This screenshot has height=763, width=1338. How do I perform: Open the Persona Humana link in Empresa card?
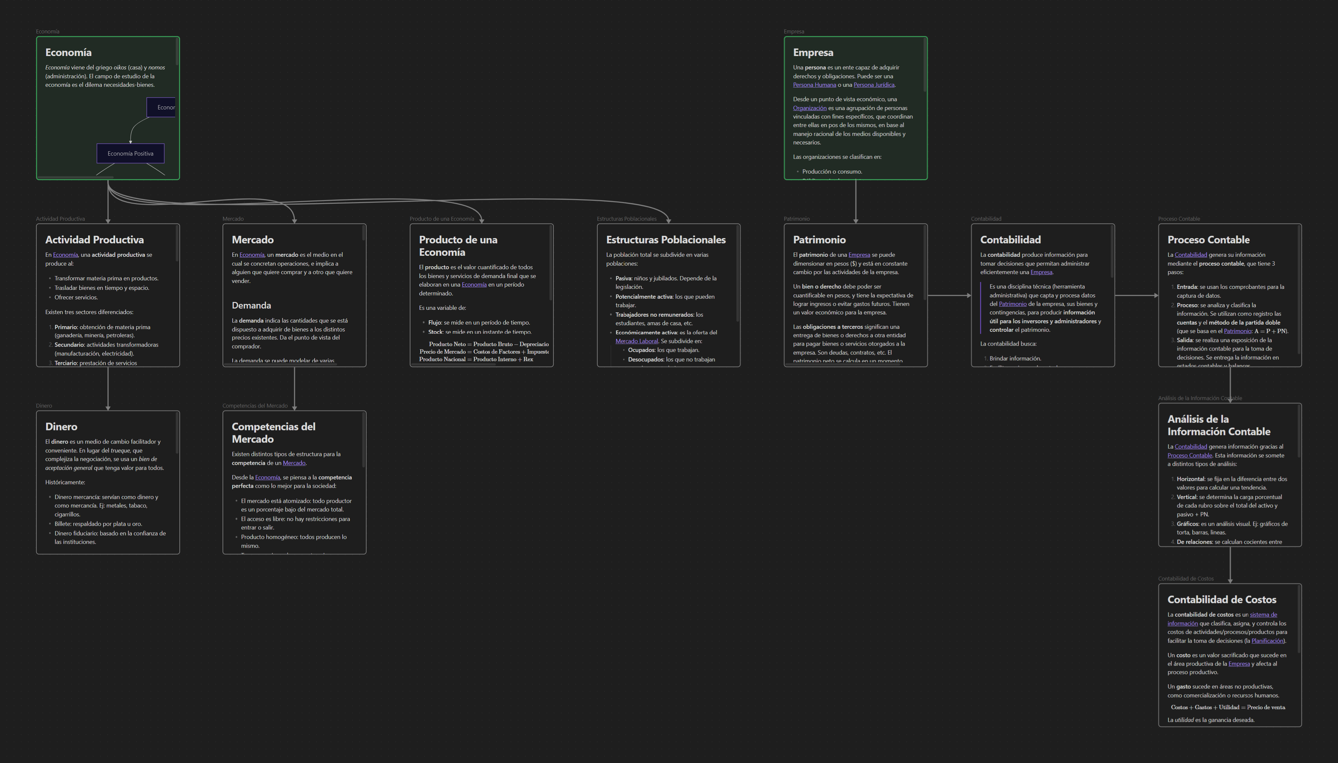click(814, 85)
